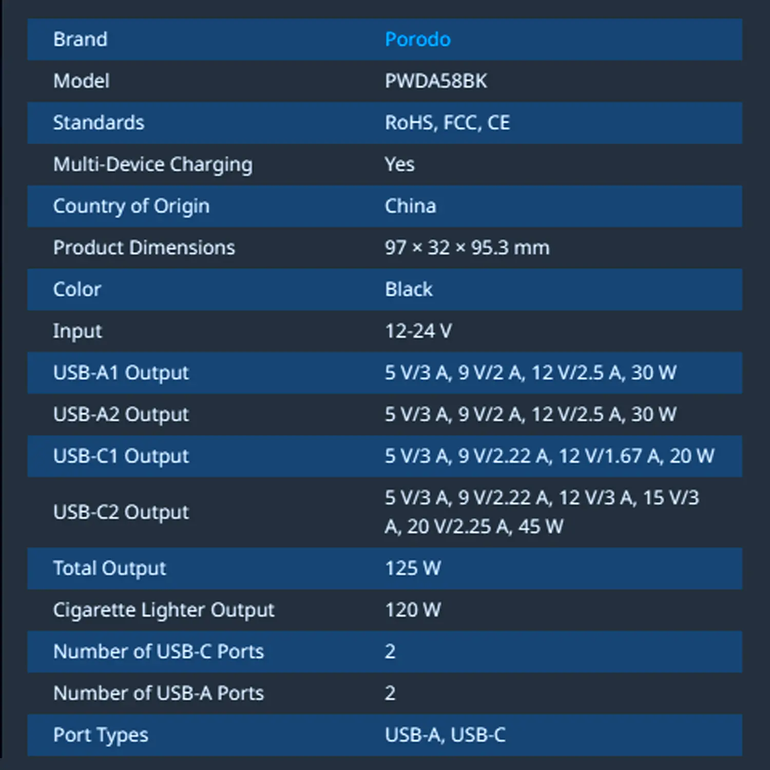770x770 pixels.
Task: Click the Standards row label
Action: (x=99, y=123)
